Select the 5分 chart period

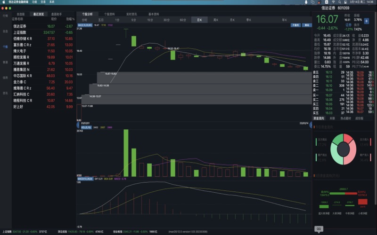click(x=134, y=20)
